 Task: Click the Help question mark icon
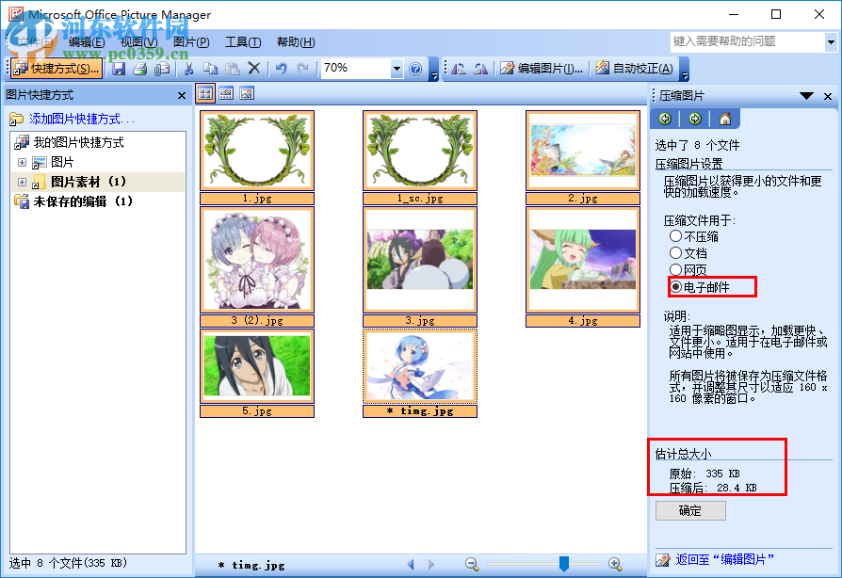[415, 68]
